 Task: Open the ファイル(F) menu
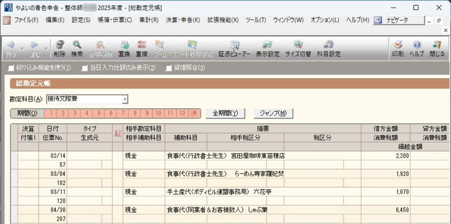pos(26,20)
